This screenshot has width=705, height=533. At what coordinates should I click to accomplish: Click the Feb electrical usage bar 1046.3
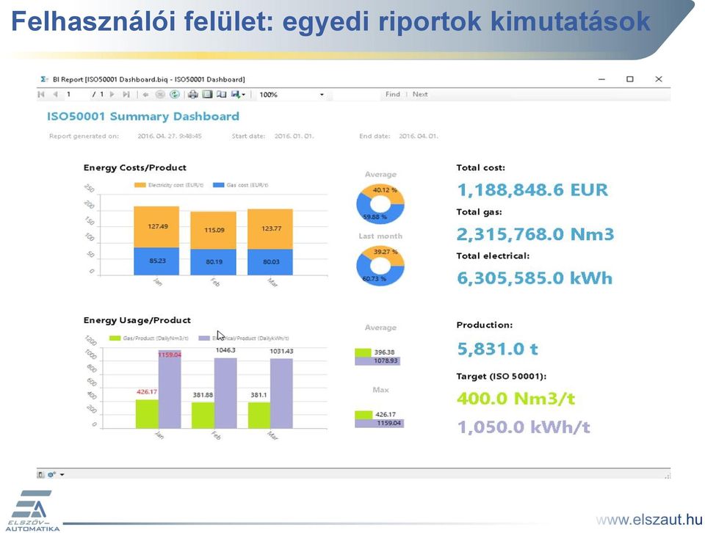click(x=225, y=394)
